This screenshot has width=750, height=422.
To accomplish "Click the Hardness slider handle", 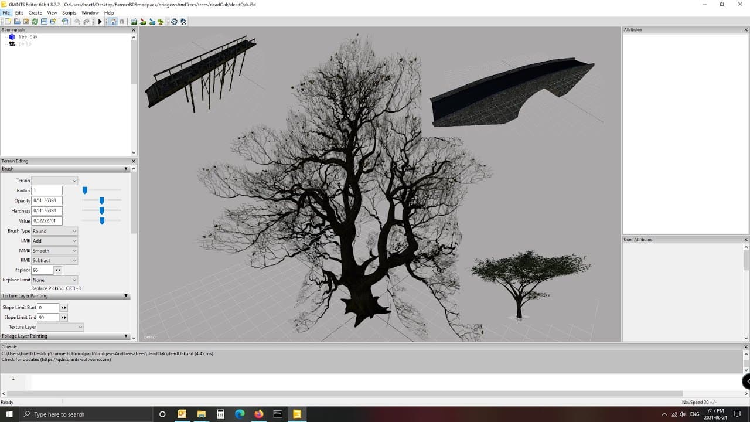I will tap(101, 210).
